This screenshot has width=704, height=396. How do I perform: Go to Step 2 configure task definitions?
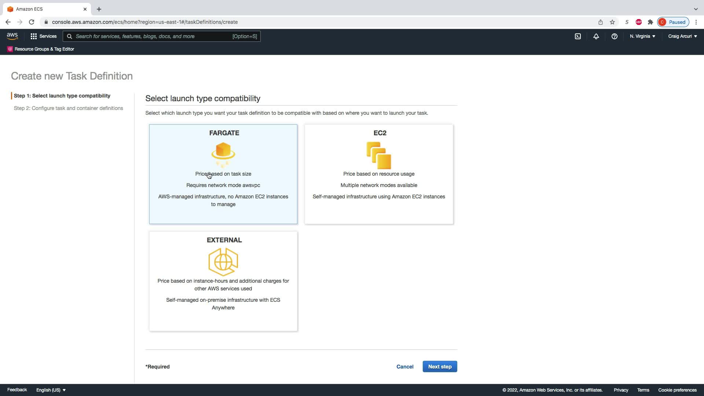pyautogui.click(x=68, y=108)
